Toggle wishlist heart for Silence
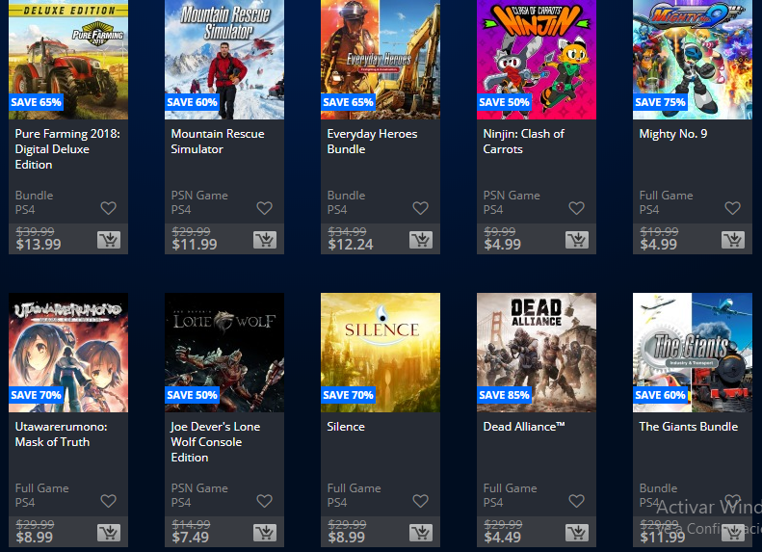762x552 pixels. [420, 501]
